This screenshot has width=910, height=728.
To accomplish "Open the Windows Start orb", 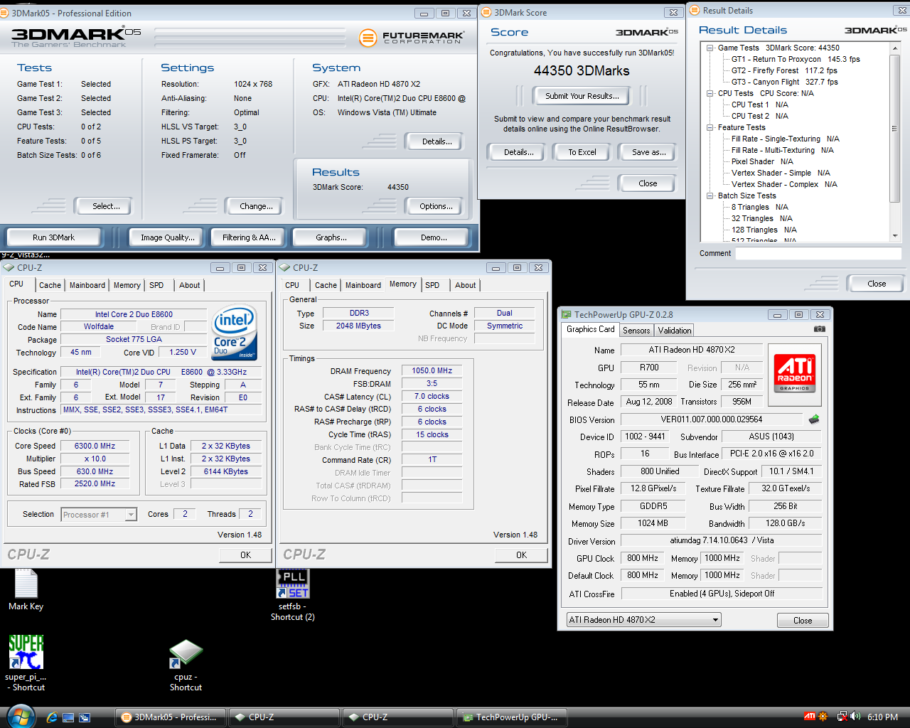I will point(20,716).
